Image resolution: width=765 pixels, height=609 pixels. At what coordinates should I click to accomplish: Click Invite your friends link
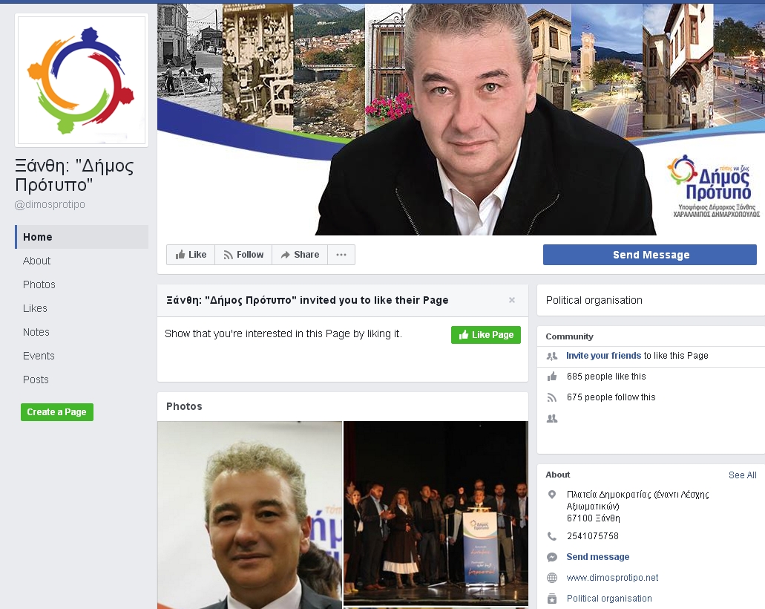603,356
